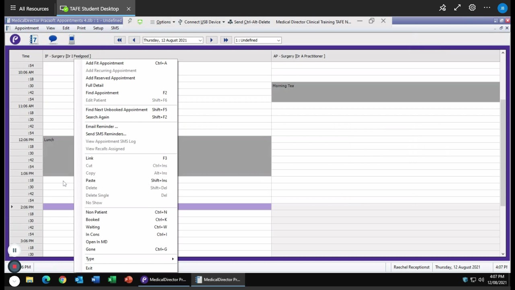Open the more options ellipsis menu
The height and width of the screenshot is (290, 515).
point(487,8)
